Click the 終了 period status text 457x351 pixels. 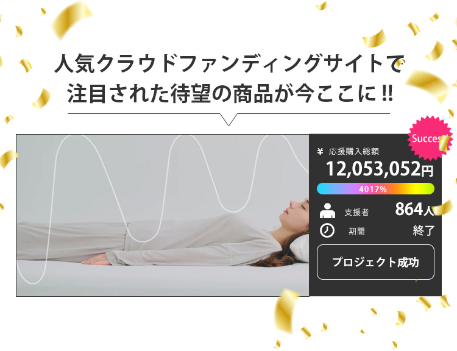pyautogui.click(x=423, y=230)
